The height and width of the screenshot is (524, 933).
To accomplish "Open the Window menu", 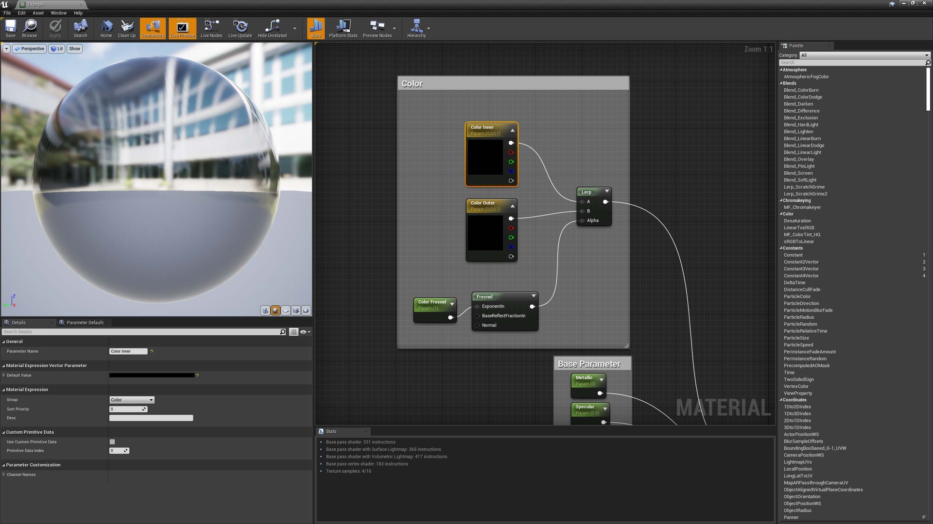I will tap(58, 13).
